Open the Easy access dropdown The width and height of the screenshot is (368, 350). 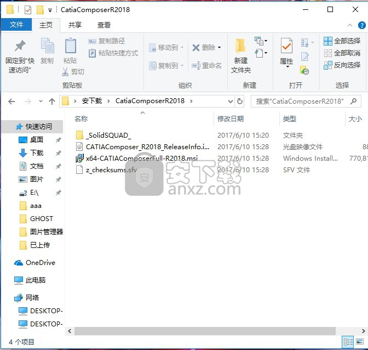tap(261, 53)
